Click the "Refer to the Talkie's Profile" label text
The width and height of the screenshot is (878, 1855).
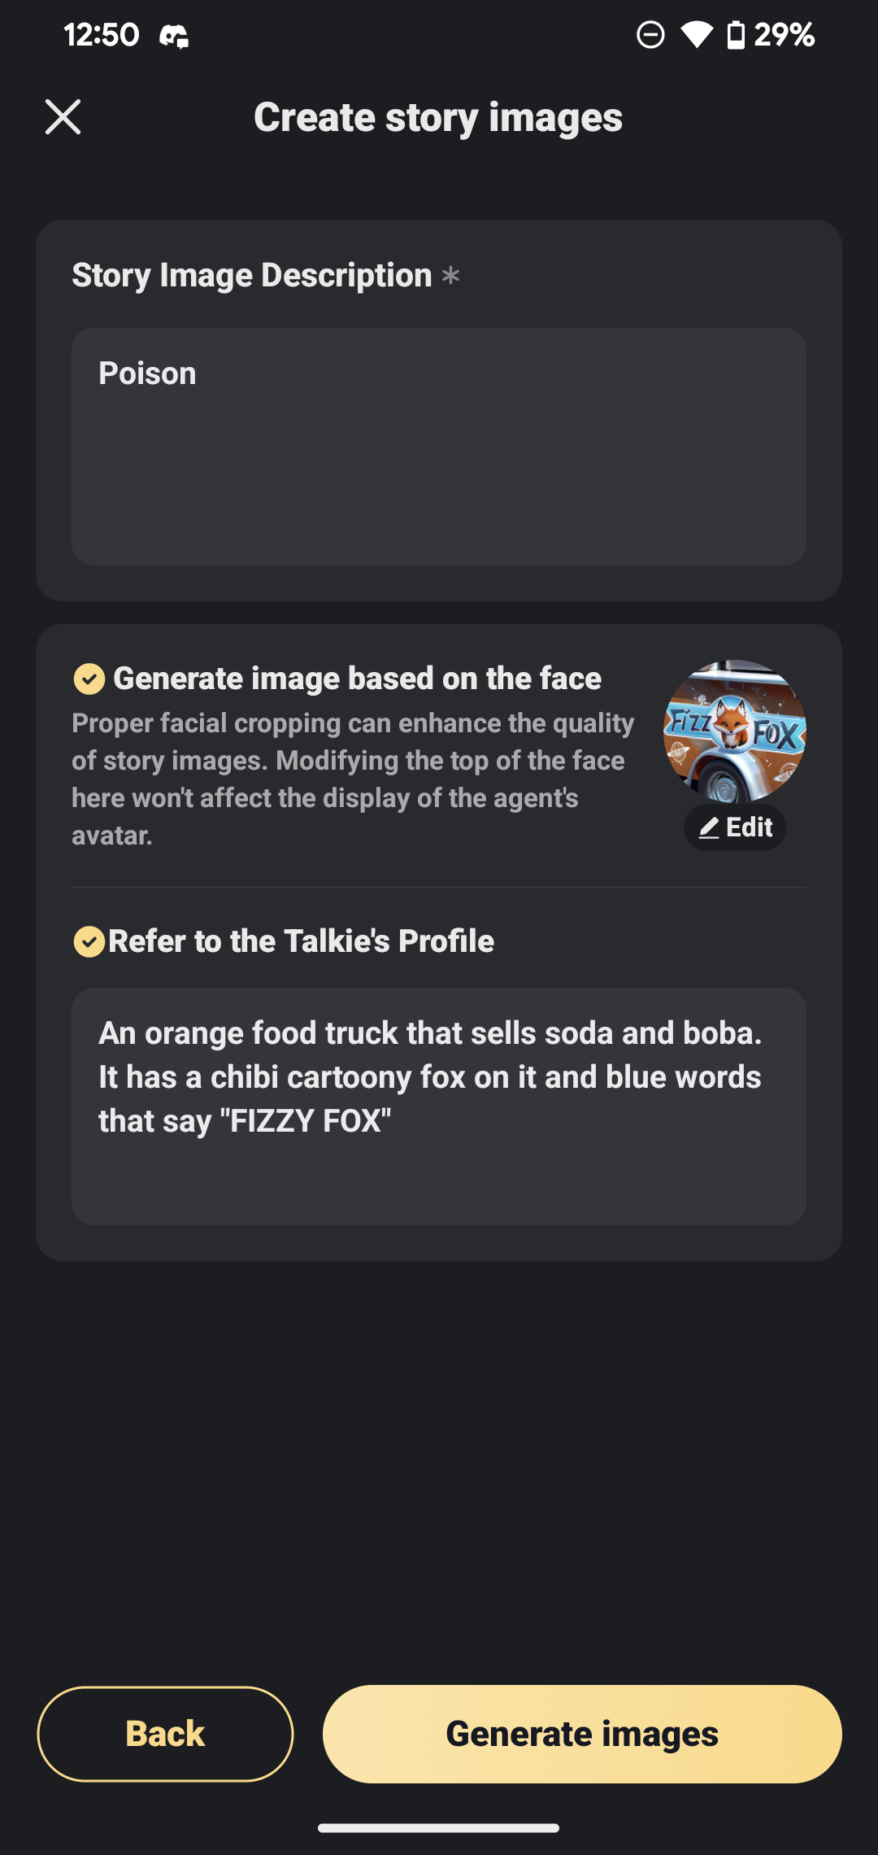tap(302, 941)
